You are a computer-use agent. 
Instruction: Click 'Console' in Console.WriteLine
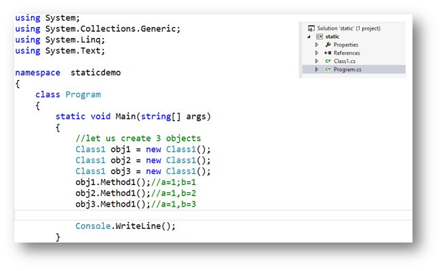tap(93, 226)
